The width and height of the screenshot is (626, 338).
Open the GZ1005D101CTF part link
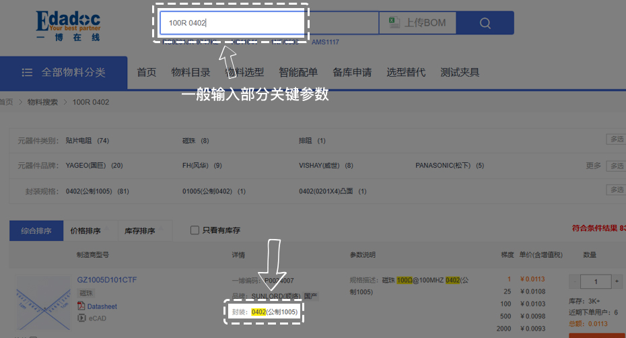pyautogui.click(x=107, y=279)
